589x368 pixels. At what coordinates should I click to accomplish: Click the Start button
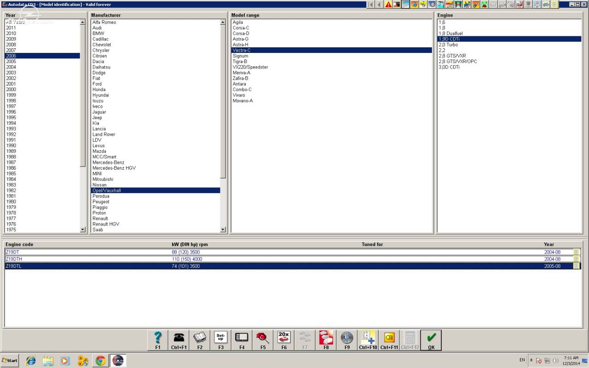pyautogui.click(x=10, y=360)
